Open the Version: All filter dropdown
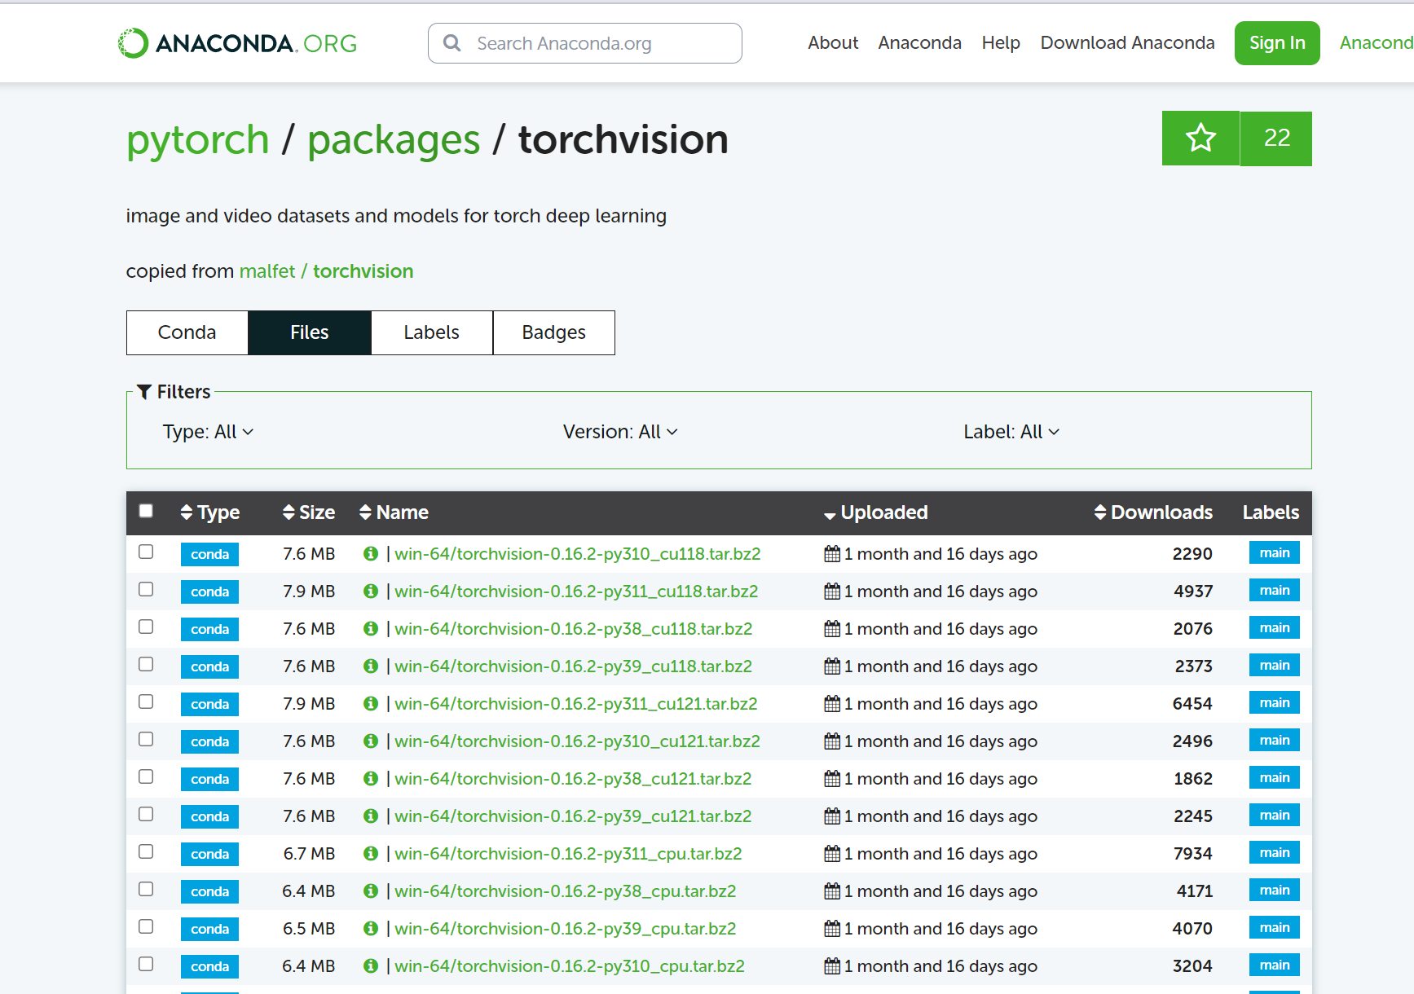Viewport: 1414px width, 994px height. click(620, 432)
